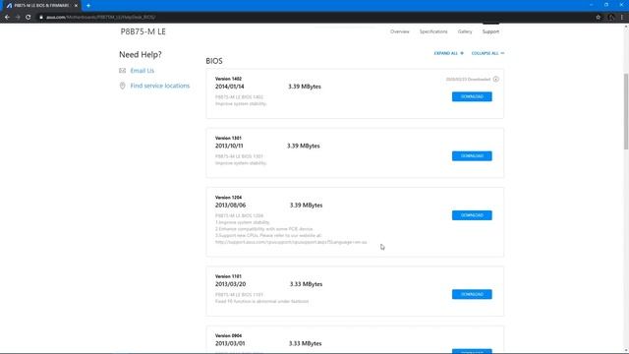Image resolution: width=629 pixels, height=354 pixels.
Task: Collapse all BIOS entries
Action: (487, 53)
